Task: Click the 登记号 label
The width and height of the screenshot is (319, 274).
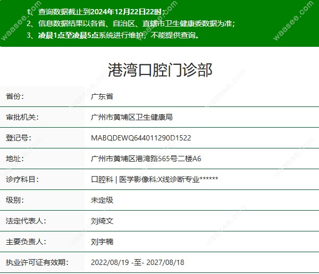Action: click(19, 138)
